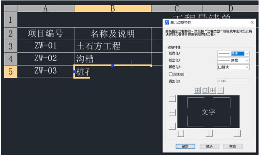Viewport: 259px width, 155px height.
Task: Enable the 双线 double line checkbox
Action: [171, 74]
